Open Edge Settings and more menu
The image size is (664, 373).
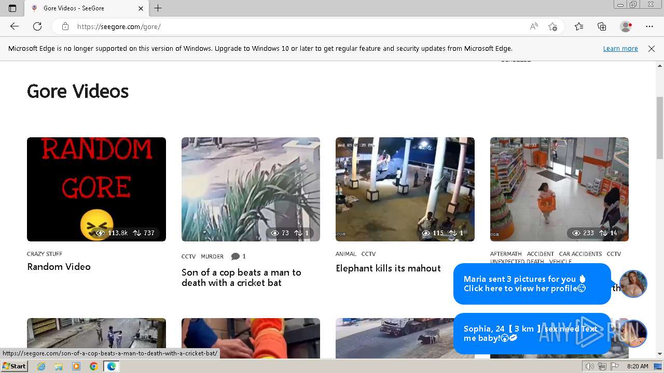[649, 26]
